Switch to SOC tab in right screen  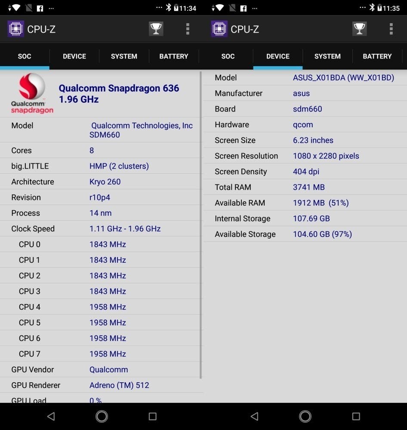(x=228, y=56)
